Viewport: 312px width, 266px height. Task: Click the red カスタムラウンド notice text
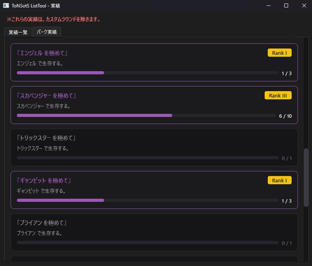pyautogui.click(x=54, y=19)
